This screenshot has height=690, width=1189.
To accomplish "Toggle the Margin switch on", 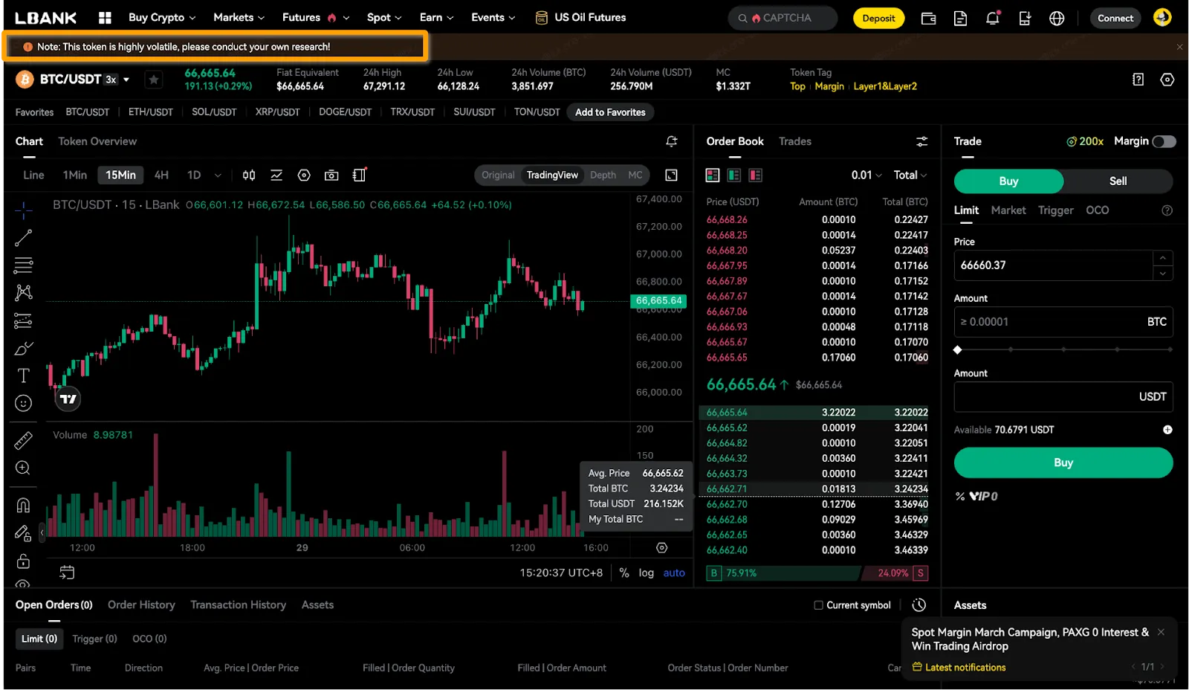I will tap(1164, 141).
